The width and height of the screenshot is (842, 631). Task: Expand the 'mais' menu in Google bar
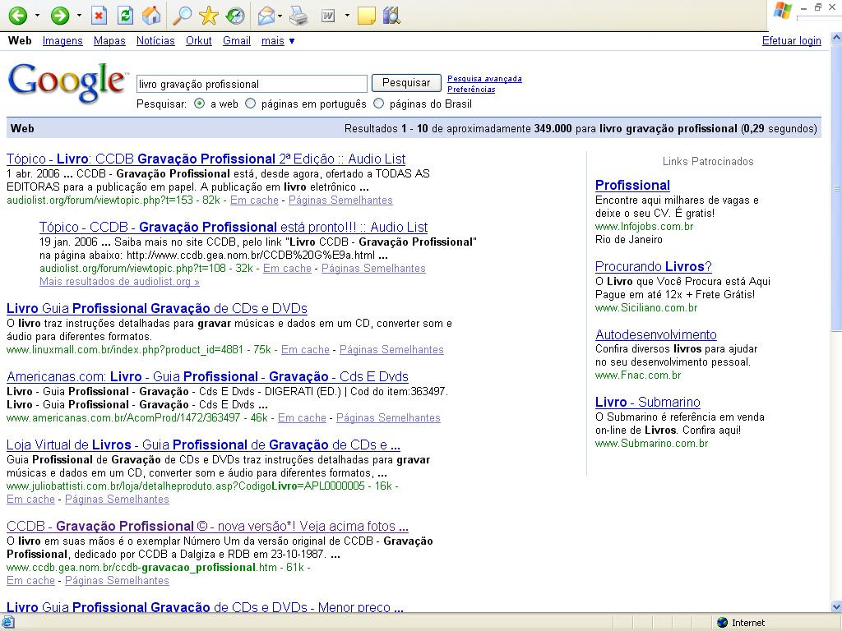click(278, 41)
